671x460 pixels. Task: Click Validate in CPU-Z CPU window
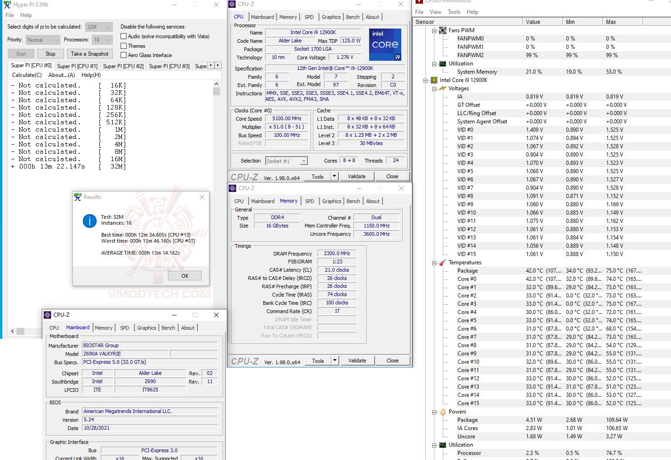pyautogui.click(x=357, y=176)
